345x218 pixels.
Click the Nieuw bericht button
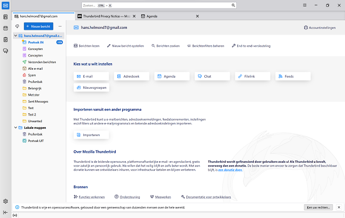[x=39, y=27]
